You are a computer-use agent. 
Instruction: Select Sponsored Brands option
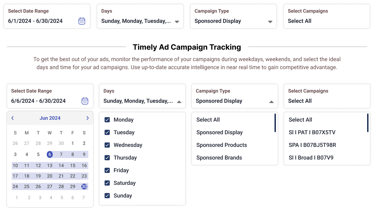point(219,158)
